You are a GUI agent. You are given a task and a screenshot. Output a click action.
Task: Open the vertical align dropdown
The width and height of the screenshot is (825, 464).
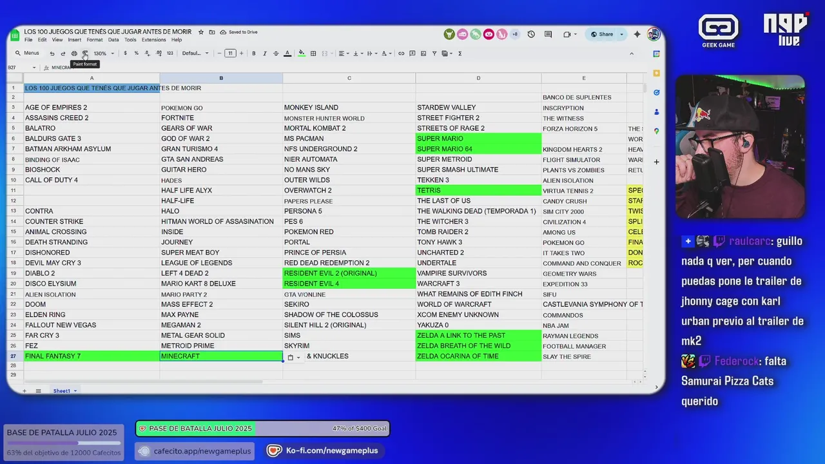coord(357,53)
